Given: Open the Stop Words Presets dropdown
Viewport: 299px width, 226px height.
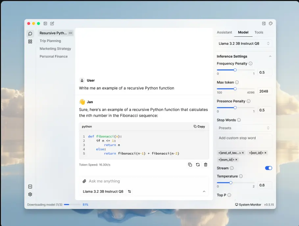Looking at the screenshot, I should 244,128.
